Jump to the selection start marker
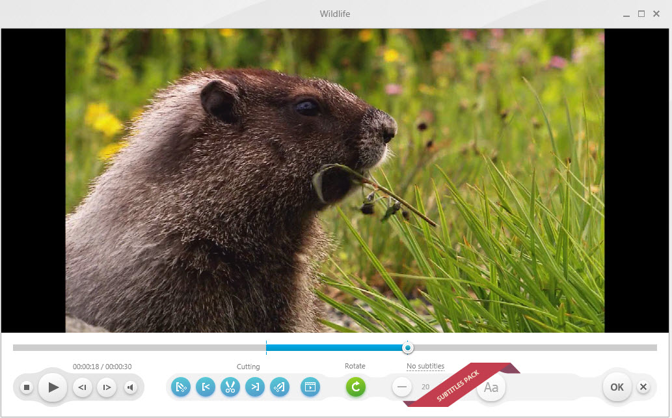 [x=206, y=387]
